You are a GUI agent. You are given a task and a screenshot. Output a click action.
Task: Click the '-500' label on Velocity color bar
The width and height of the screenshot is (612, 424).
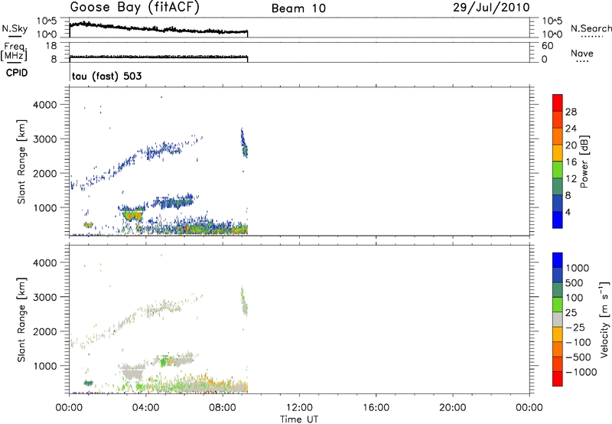[x=578, y=357]
